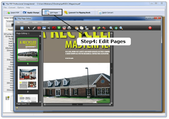This screenshot has height=119, width=169.
Task: Click the trash Delete icon
Action: [94, 28]
